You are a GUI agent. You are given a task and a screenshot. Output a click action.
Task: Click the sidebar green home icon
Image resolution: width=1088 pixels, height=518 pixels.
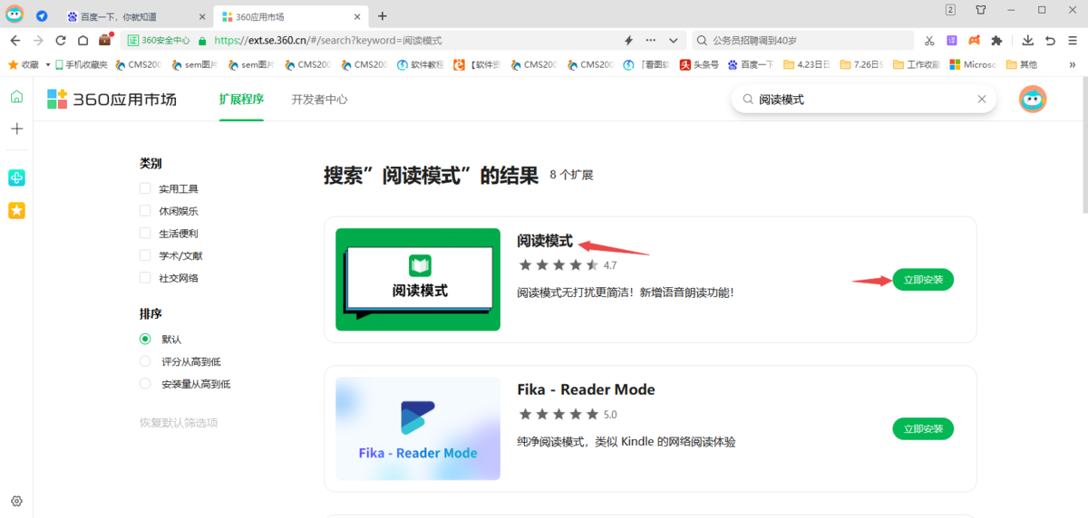(16, 97)
